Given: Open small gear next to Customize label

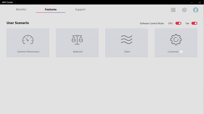Looking at the screenshot, I should 181,52.
